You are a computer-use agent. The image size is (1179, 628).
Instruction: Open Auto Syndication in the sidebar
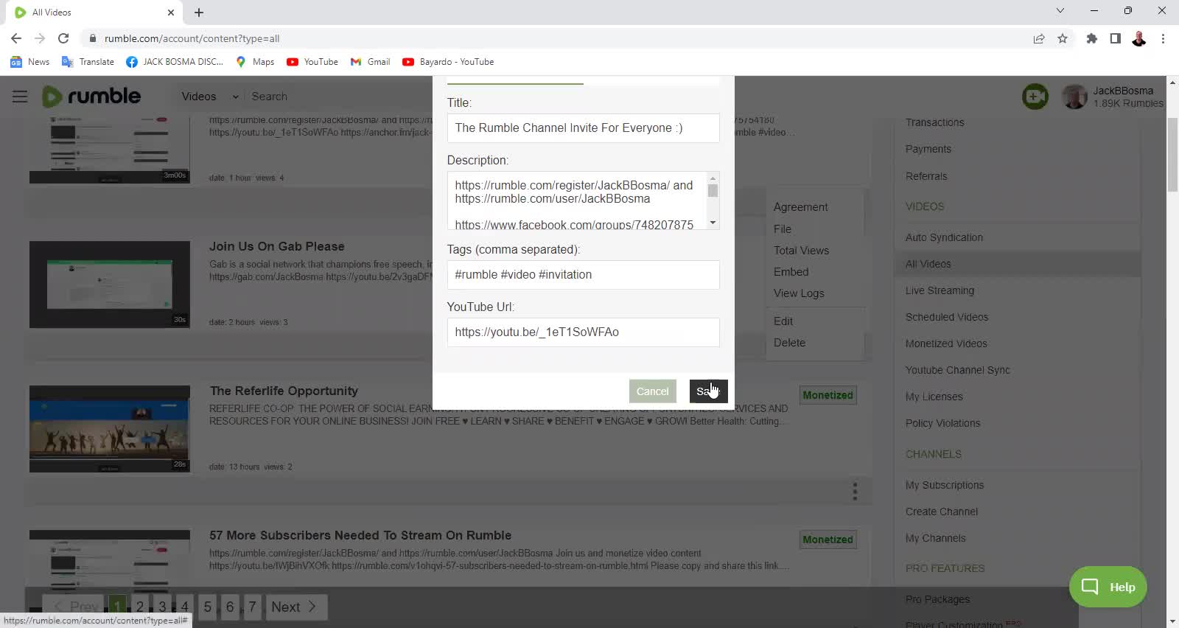944,237
